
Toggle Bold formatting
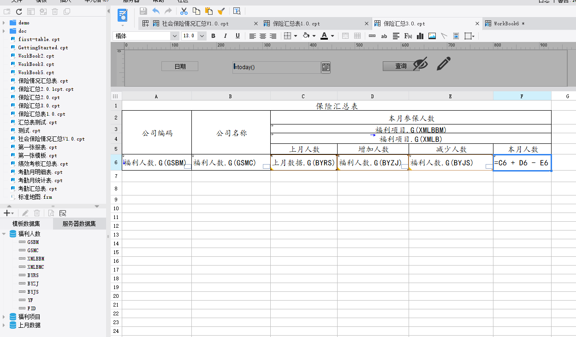[213, 36]
